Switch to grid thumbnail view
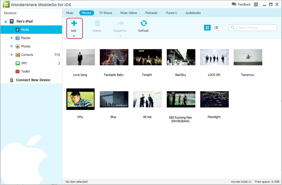The height and width of the screenshot is (185, 282). click(x=207, y=28)
